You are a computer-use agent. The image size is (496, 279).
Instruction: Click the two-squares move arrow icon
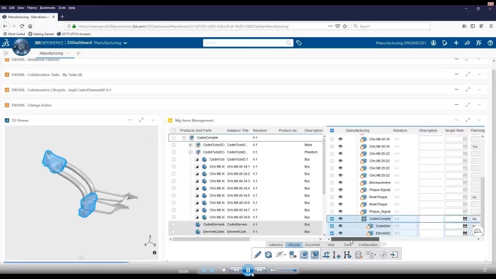[370, 255]
